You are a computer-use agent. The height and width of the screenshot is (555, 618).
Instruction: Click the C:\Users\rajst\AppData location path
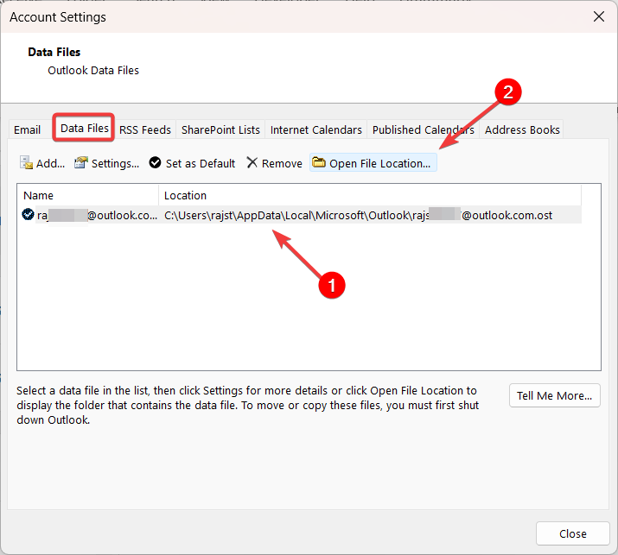(x=358, y=215)
